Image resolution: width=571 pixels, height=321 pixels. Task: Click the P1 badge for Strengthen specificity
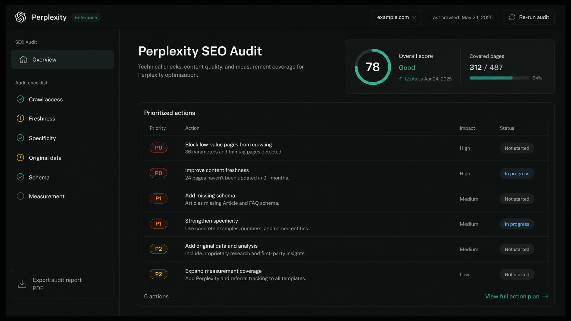pyautogui.click(x=158, y=223)
